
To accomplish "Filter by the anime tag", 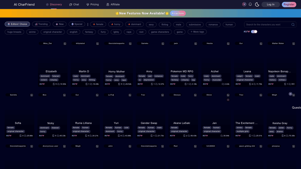I will pyautogui.click(x=32, y=32).
